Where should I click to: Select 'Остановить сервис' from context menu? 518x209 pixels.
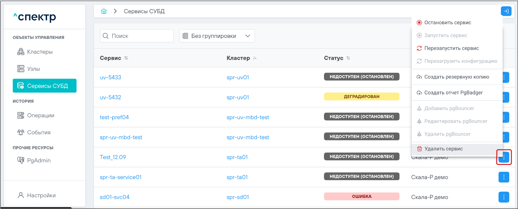coord(448,23)
